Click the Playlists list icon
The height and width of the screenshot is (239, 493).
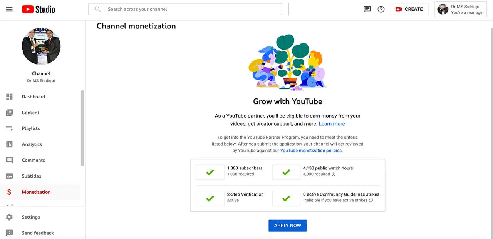tap(9, 128)
